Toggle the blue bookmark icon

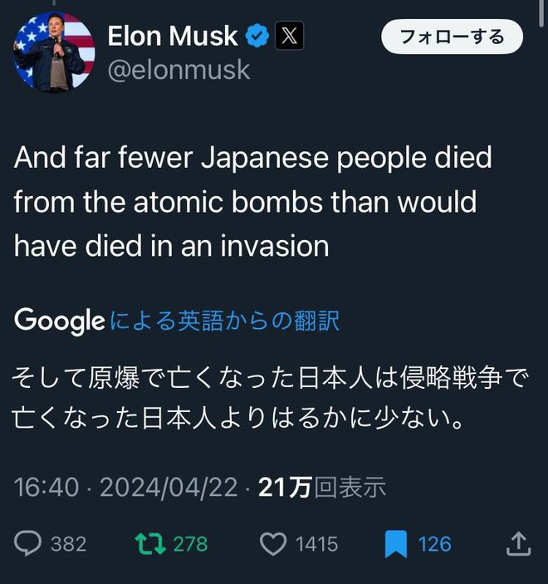(x=395, y=544)
